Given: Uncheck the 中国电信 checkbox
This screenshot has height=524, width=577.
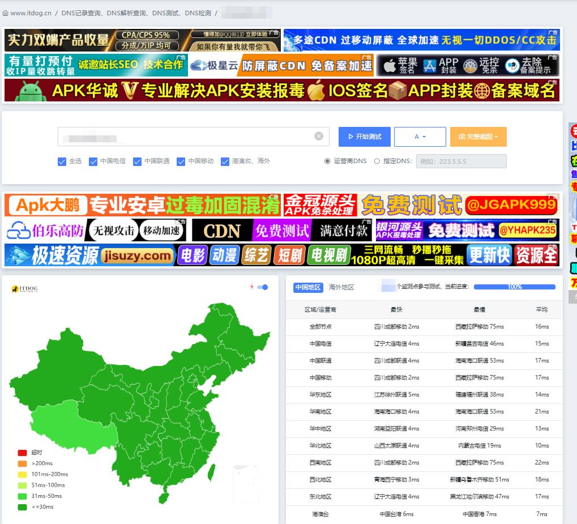Looking at the screenshot, I should [93, 161].
